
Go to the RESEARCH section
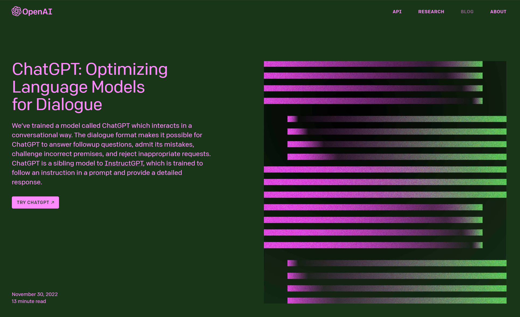(431, 12)
